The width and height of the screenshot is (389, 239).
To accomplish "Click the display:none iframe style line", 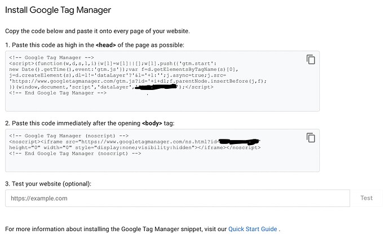I will click(x=135, y=148).
